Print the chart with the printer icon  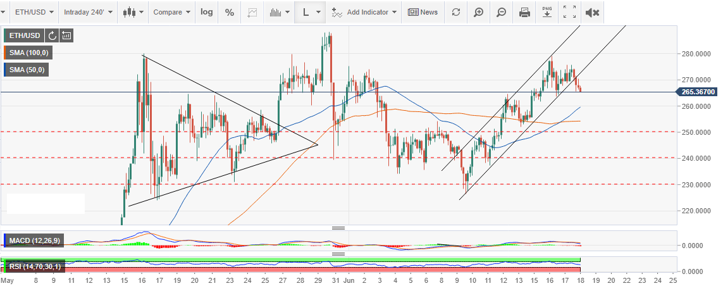tap(524, 12)
